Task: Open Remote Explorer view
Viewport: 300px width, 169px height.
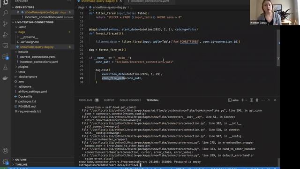Action: click(5, 46)
